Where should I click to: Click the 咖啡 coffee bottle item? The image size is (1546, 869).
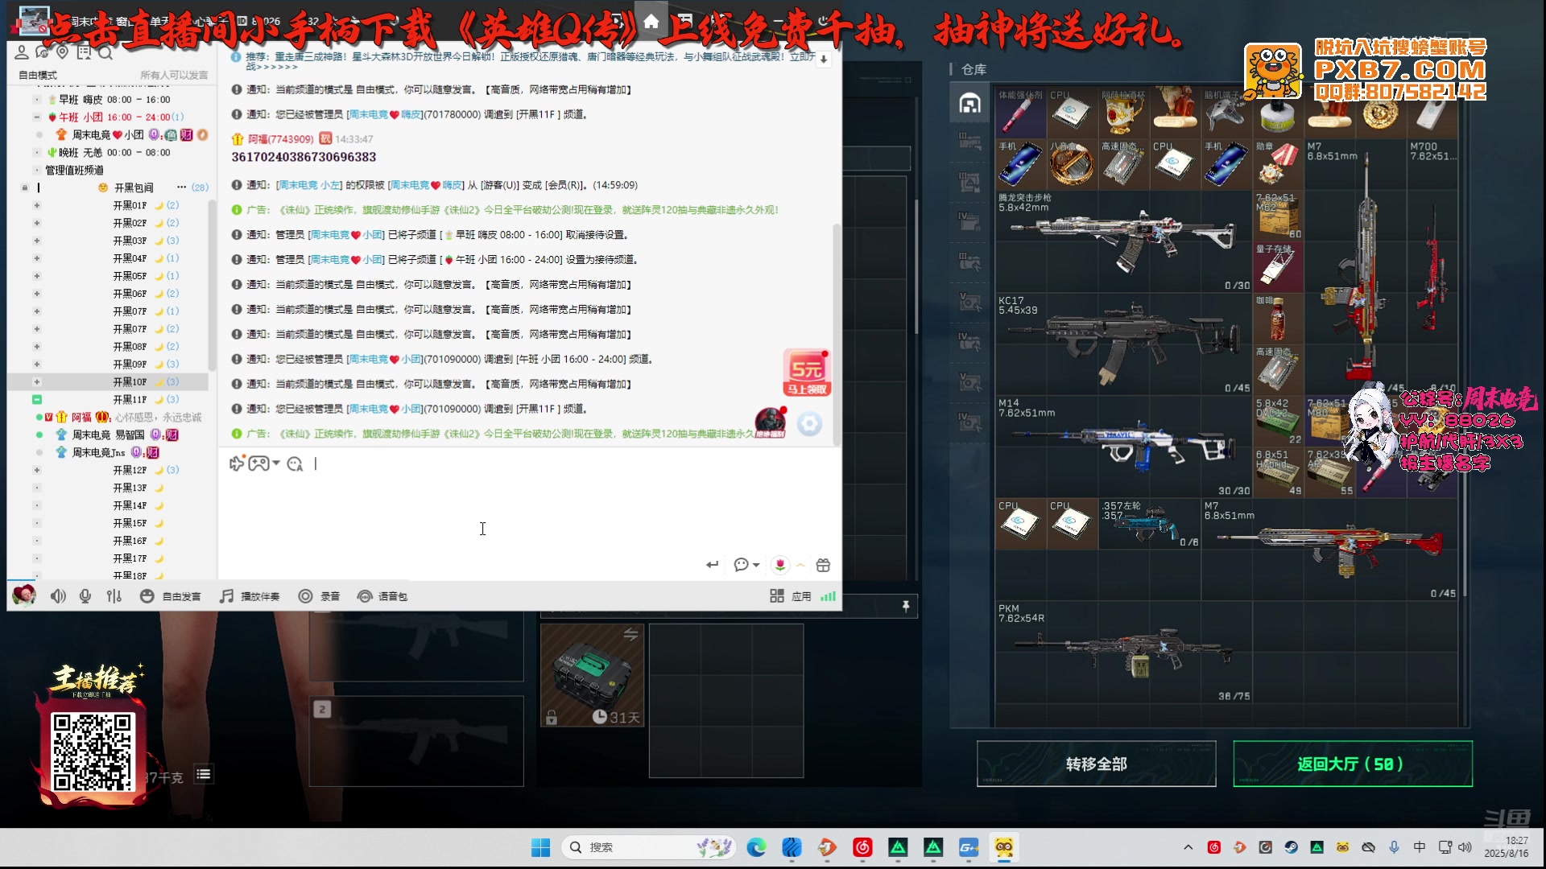pos(1278,319)
